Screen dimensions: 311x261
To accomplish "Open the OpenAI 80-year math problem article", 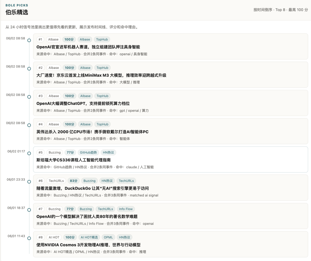I will coord(87,217).
